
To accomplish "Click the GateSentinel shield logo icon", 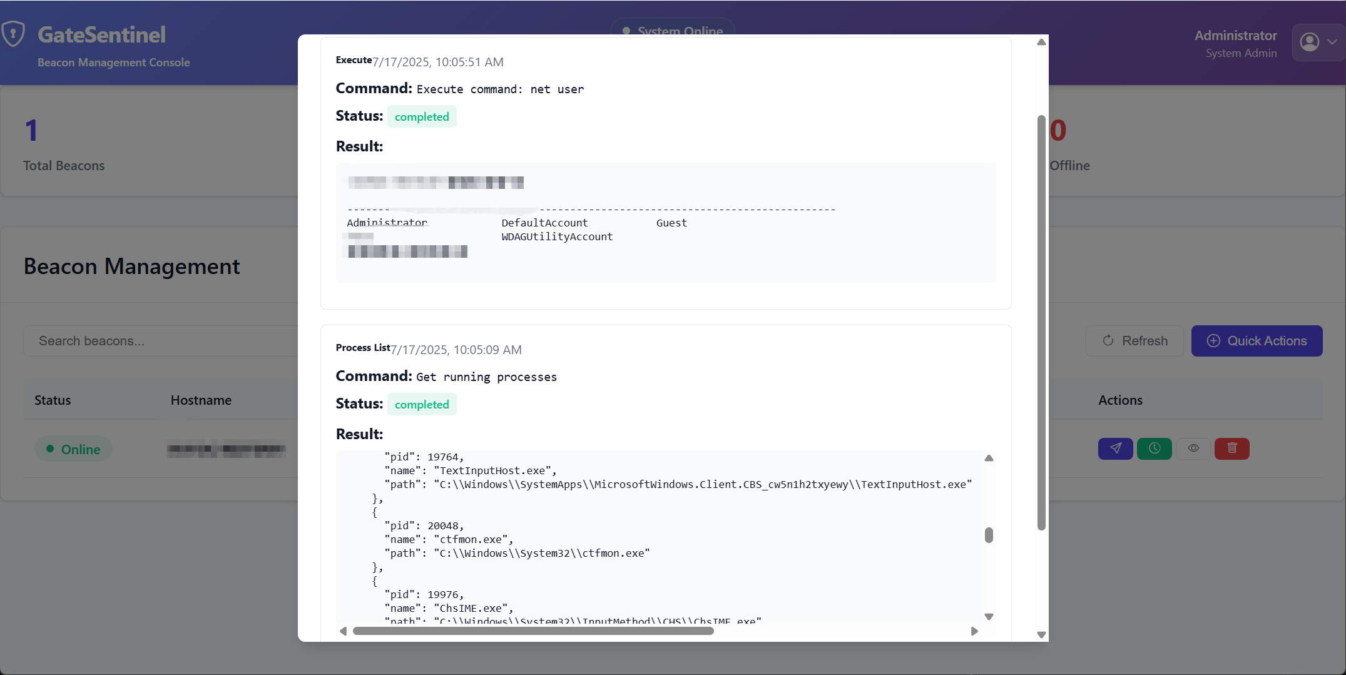I will [x=13, y=34].
